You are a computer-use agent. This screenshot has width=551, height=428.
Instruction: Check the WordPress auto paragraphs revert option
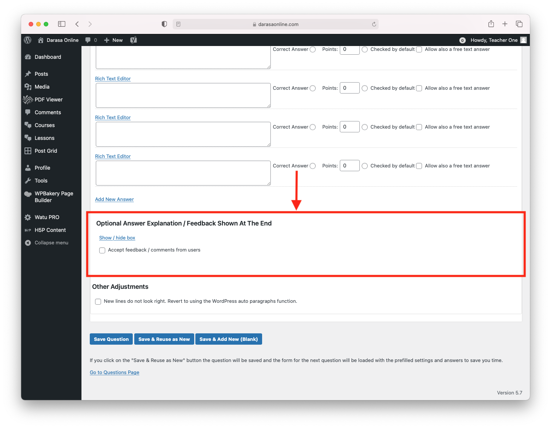tap(98, 302)
